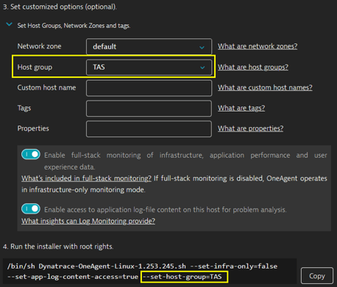Disable the full-stack monitoring toggle
The image size is (337, 287).
tap(31, 154)
